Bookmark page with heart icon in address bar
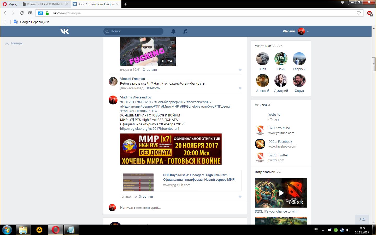This screenshot has width=376, height=235. point(359,13)
